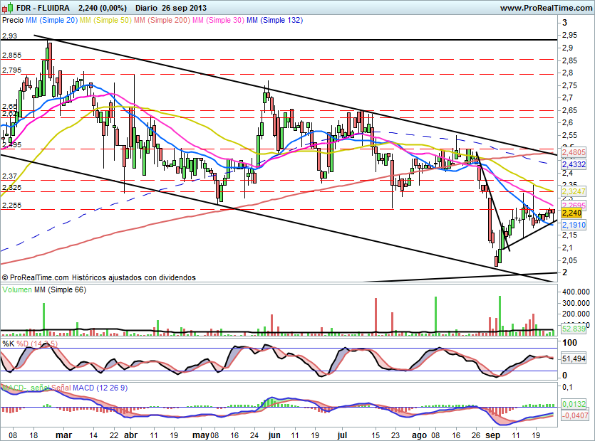
Task: Click the Precio label in the legend
Action: (13, 21)
